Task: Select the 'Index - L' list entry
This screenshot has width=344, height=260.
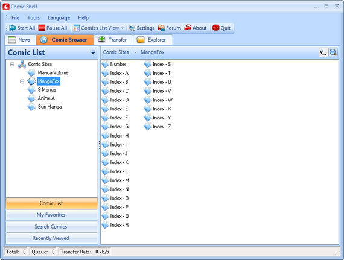Action: 115,171
